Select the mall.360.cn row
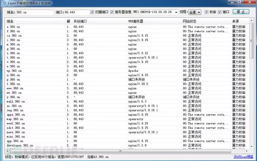Screen dimensions: 257x161 pos(127,102)
